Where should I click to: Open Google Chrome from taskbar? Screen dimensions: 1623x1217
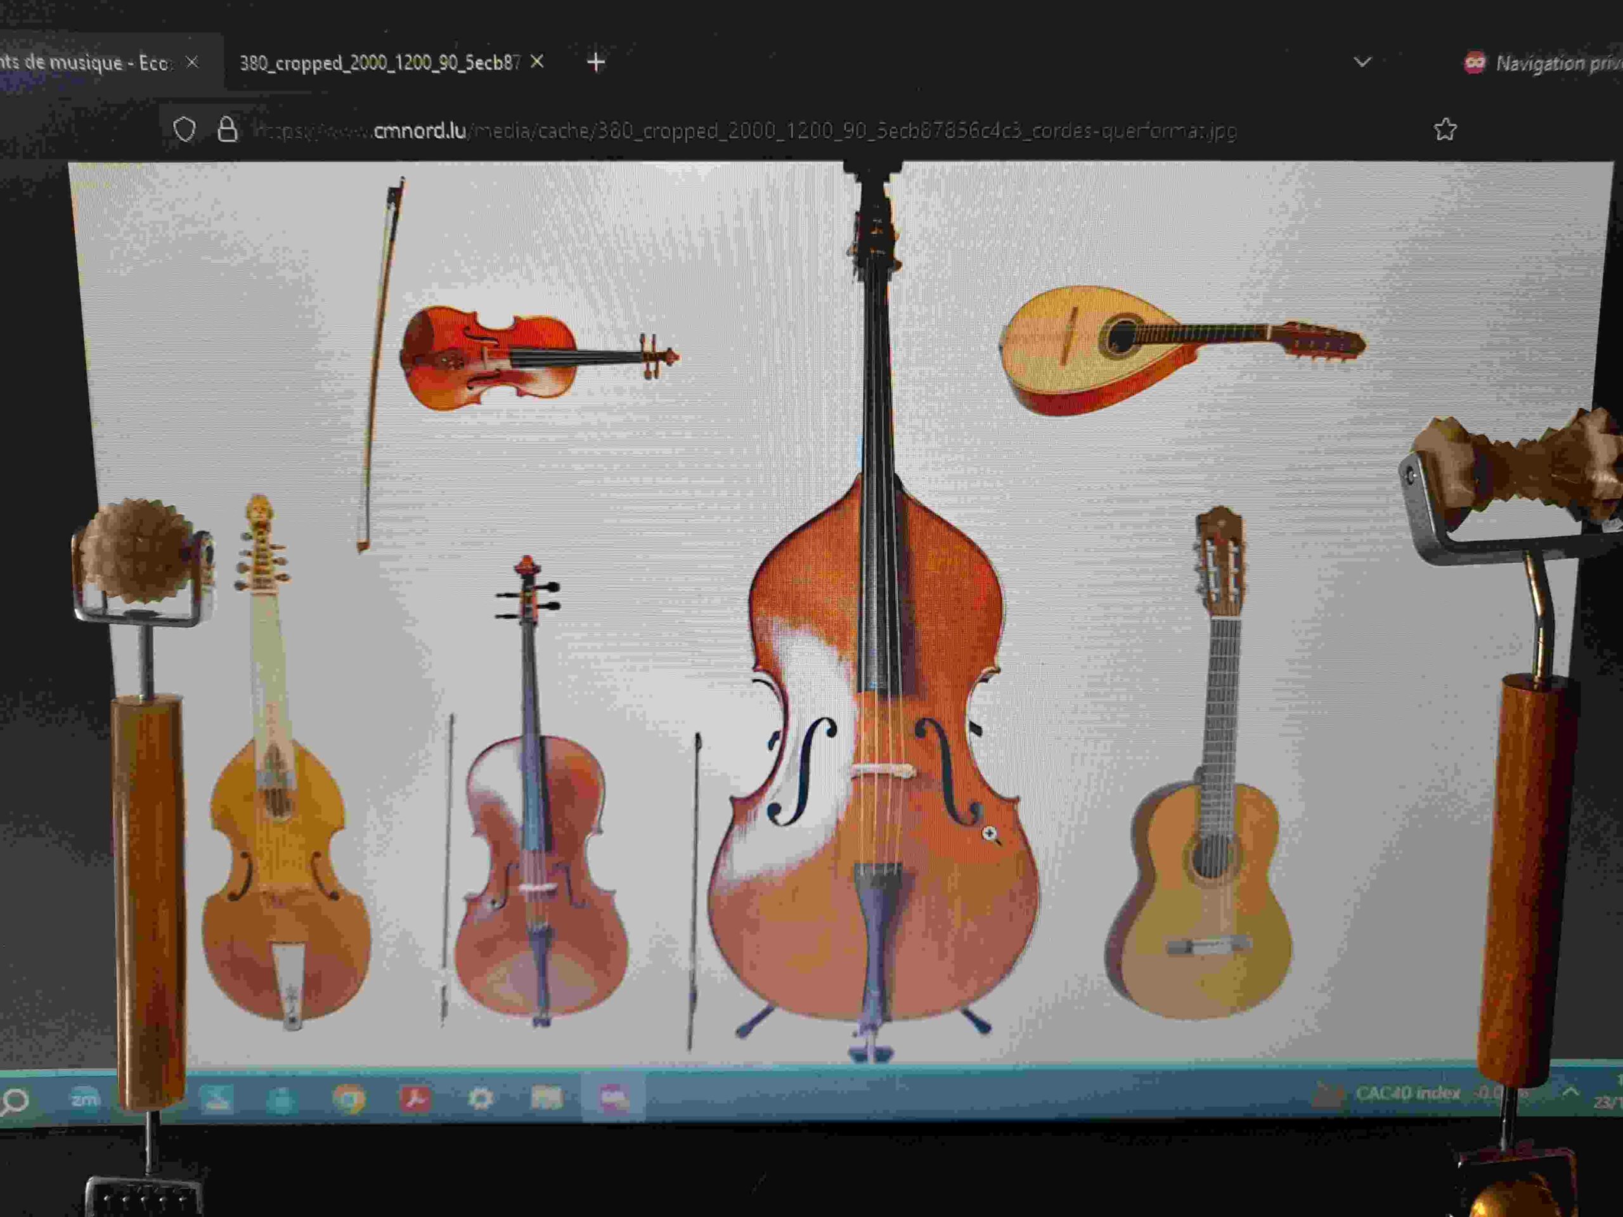pyautogui.click(x=349, y=1099)
